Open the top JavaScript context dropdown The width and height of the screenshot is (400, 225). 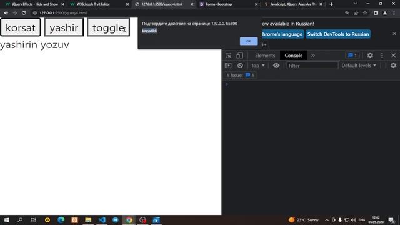(x=258, y=66)
